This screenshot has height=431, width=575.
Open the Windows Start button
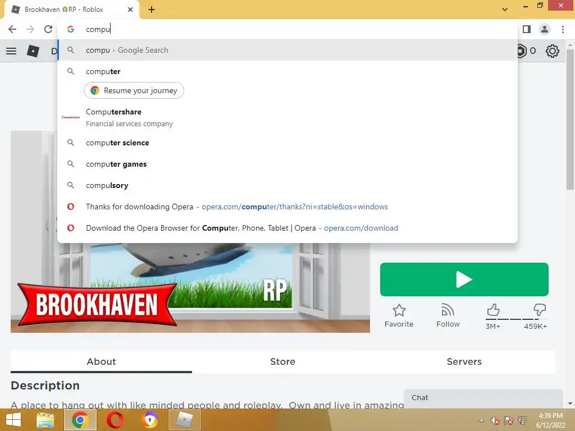13,420
